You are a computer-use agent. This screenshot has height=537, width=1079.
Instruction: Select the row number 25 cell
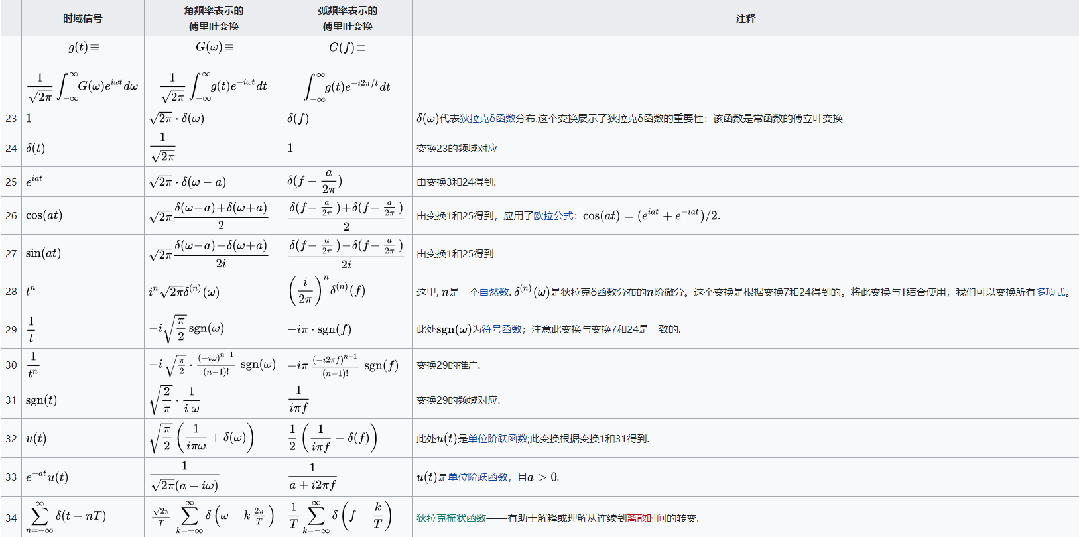click(11, 182)
